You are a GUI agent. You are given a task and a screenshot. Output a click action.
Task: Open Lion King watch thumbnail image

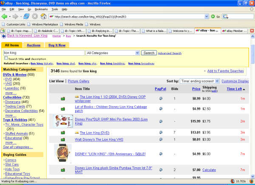coord(63,154)
